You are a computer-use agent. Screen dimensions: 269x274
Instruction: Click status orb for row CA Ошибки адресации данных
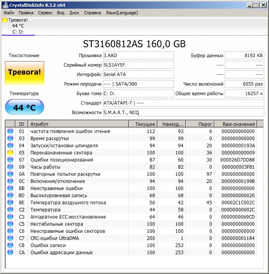click(x=10, y=253)
